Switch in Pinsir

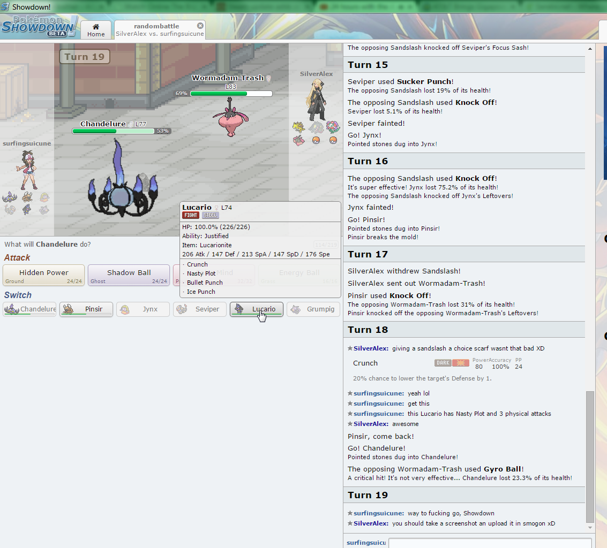[x=86, y=309]
